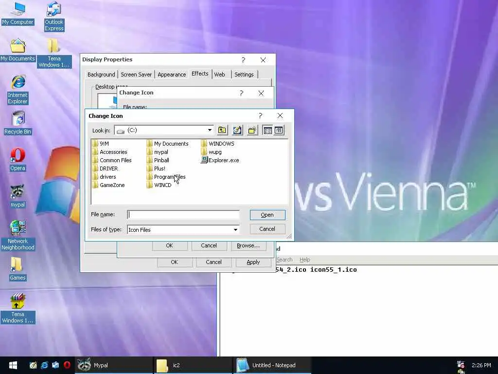
Task: Select the lowercase drivers folder
Action: pos(104,176)
